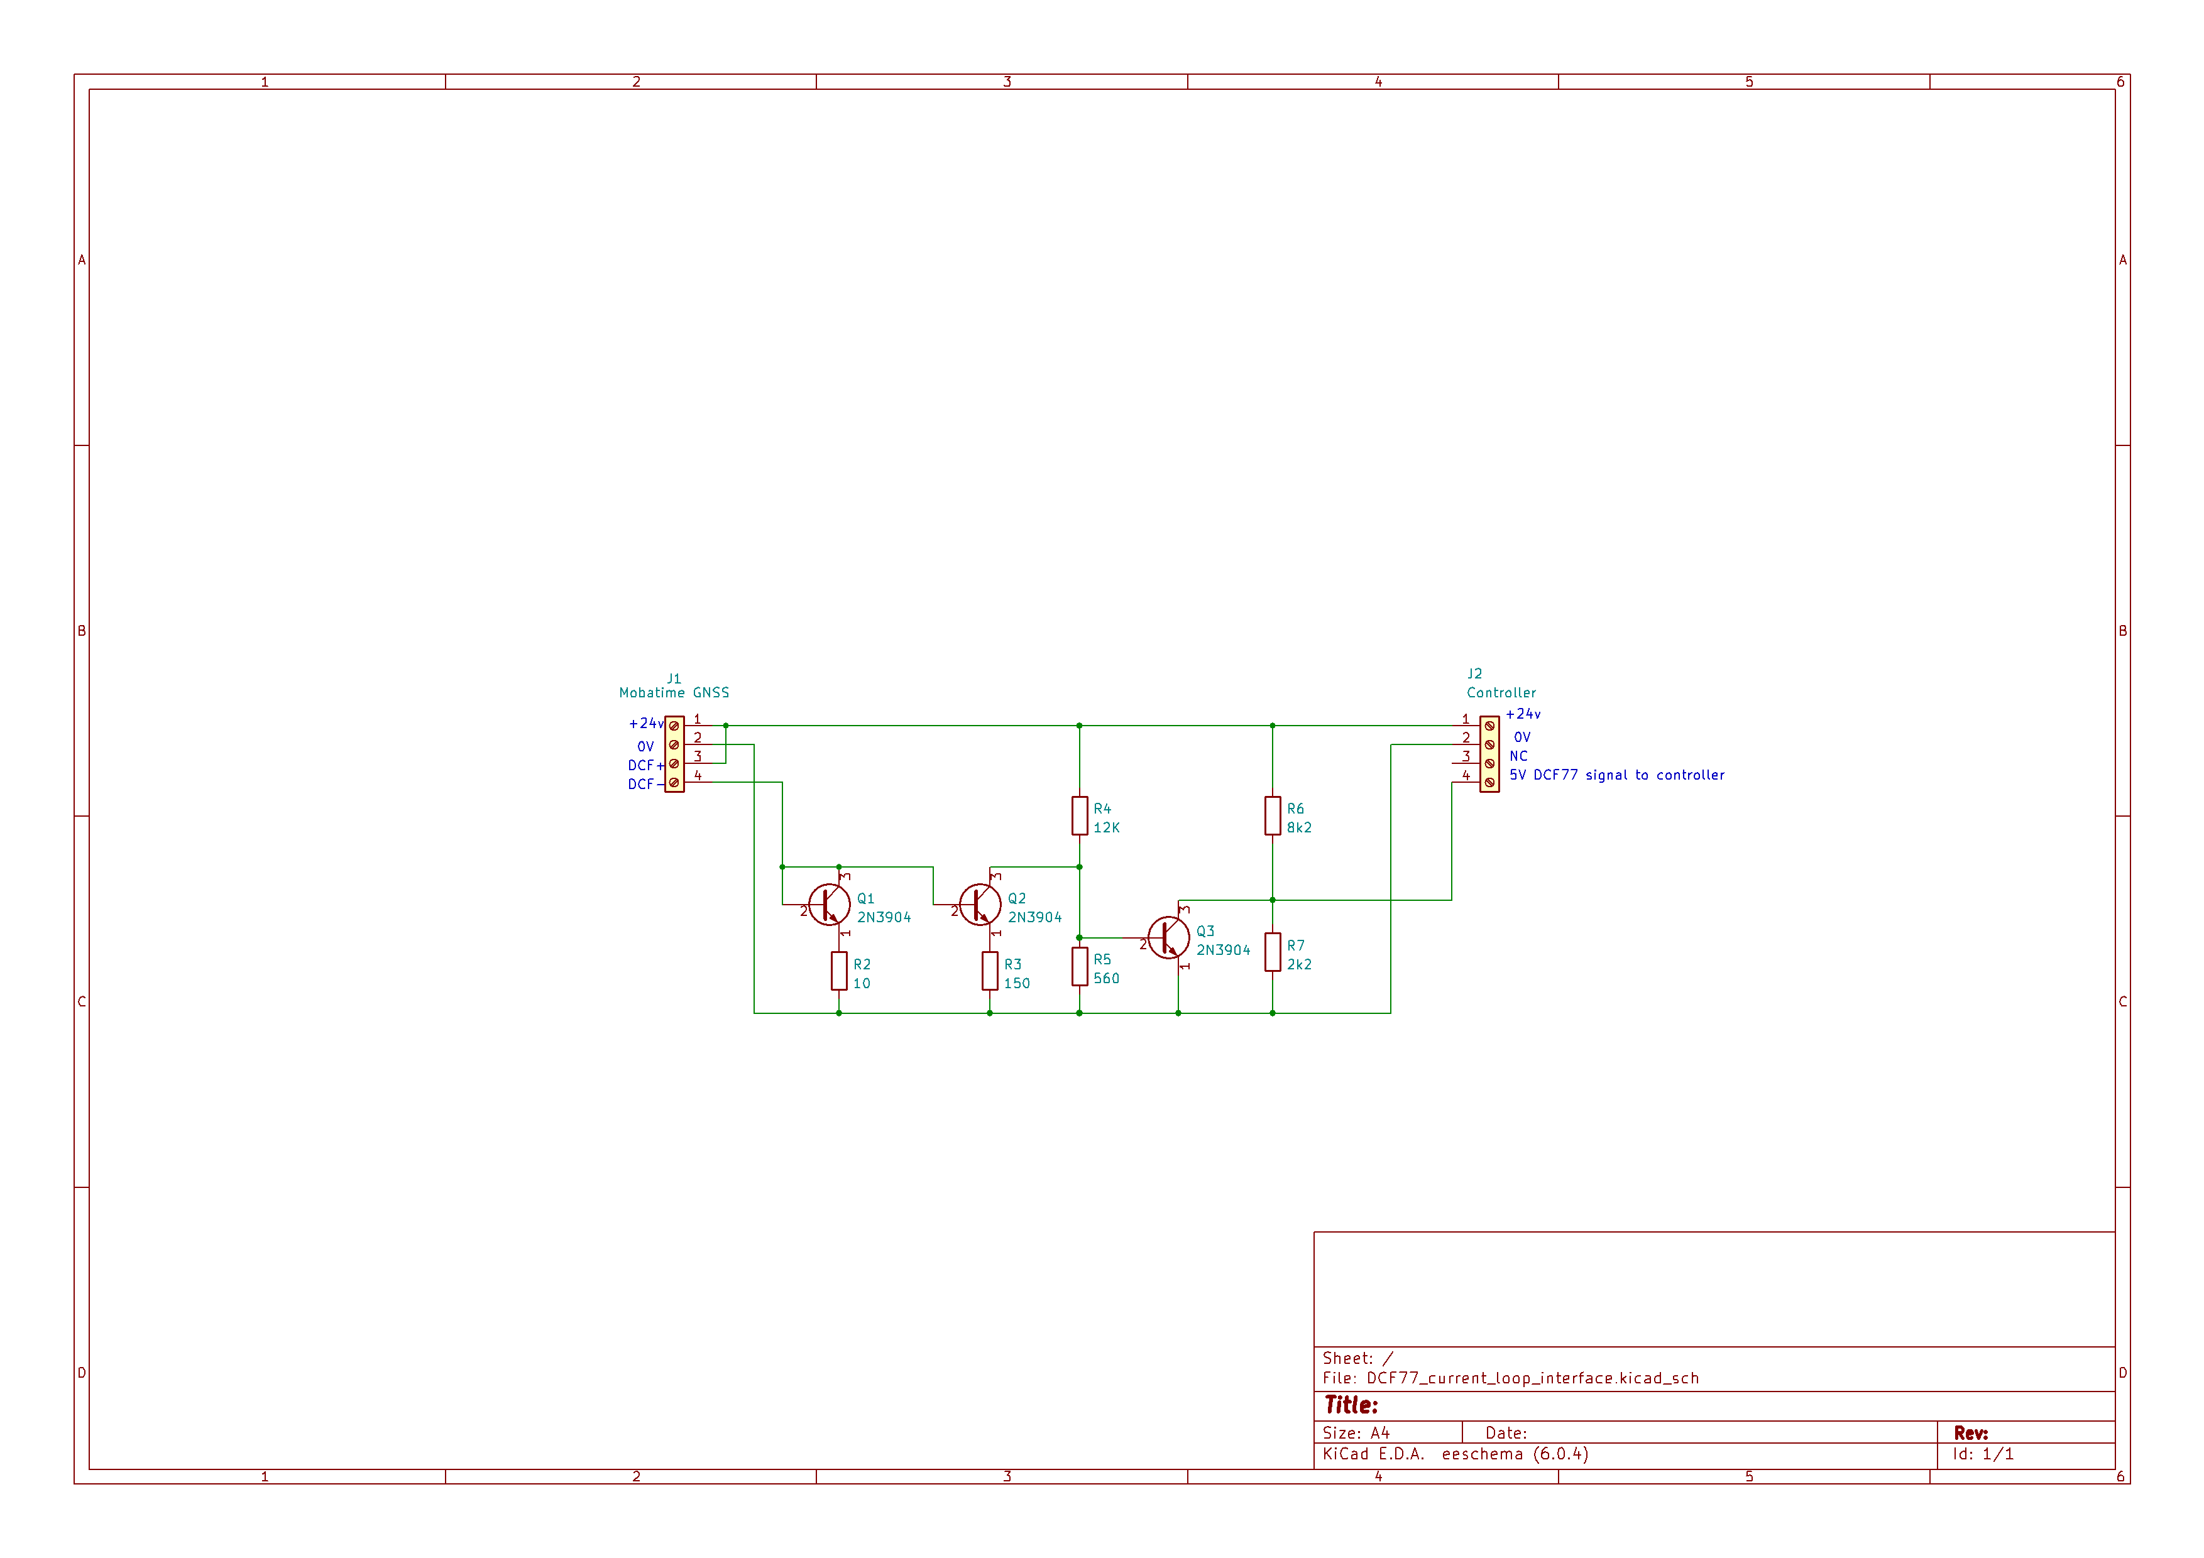2204x1558 pixels.
Task: Click the Date field in title block
Action: 1505,1433
